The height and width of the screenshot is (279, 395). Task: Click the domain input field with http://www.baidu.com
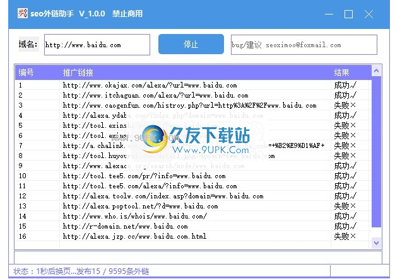click(x=97, y=45)
